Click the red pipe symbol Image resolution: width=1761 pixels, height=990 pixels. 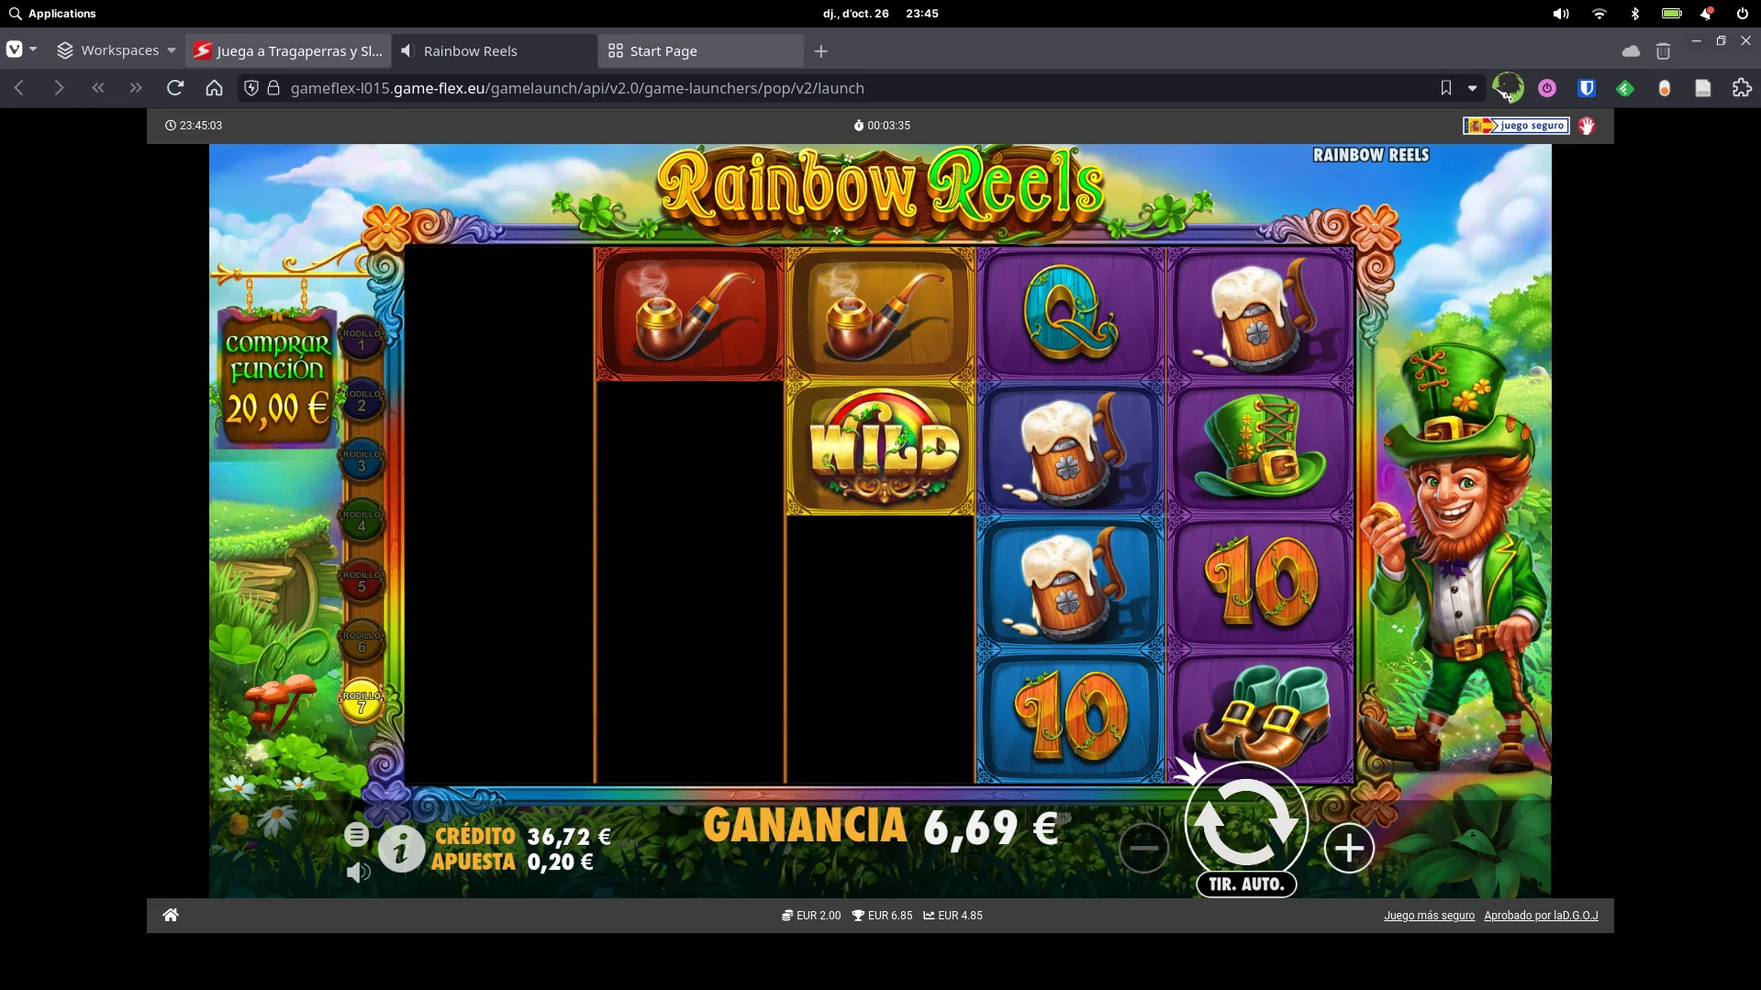pyautogui.click(x=690, y=314)
